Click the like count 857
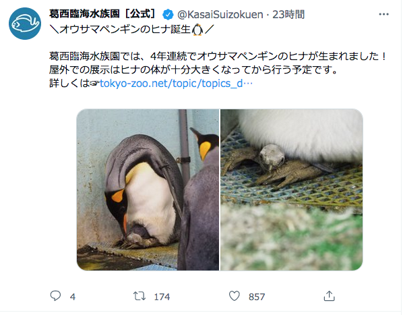Viewport: 403px width, 315px height. [257, 297]
